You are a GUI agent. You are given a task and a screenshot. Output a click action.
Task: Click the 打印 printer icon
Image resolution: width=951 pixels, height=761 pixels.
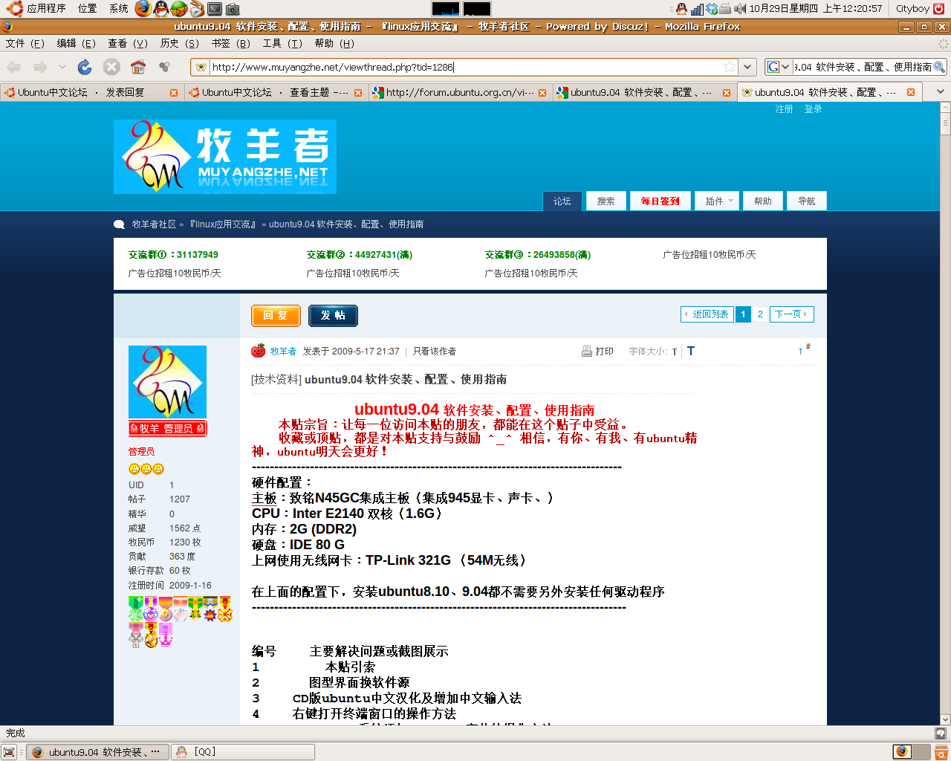tap(587, 352)
